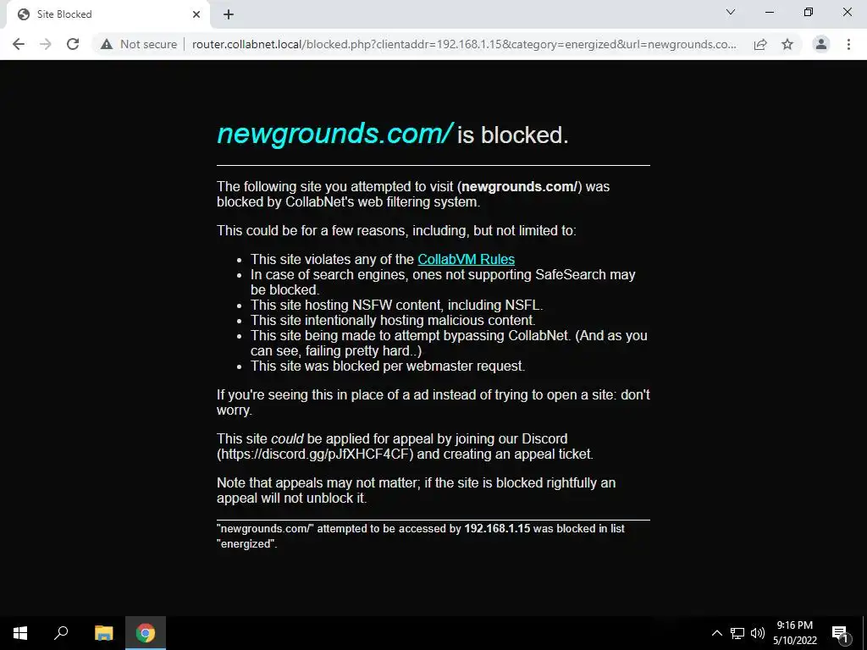Click the Not secure warning icon
This screenshot has height=650, width=867.
click(106, 44)
